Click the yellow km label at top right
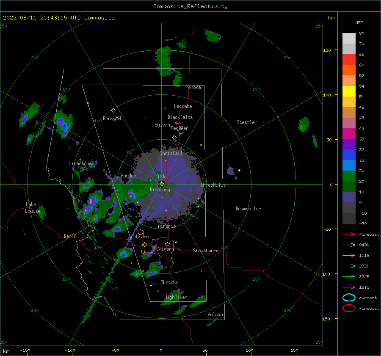381x356 pixels. tap(331, 18)
